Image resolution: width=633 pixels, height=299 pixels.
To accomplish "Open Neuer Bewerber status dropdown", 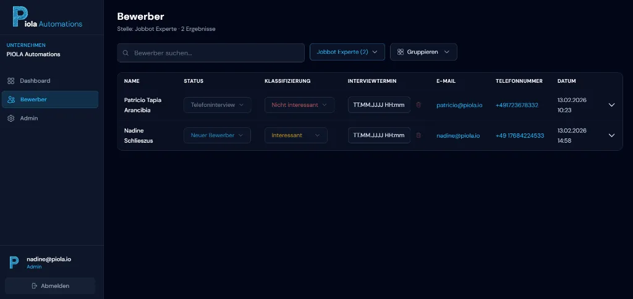I will 217,135.
